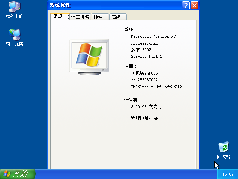Image resolution: width=238 pixels, height=179 pixels.
Task: Click the Windows logo monitor image
Action: pyautogui.click(x=90, y=57)
